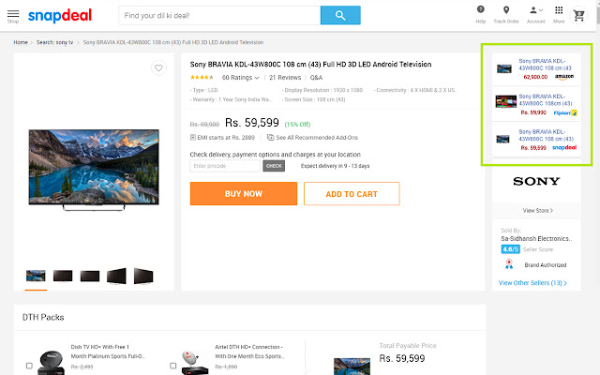The width and height of the screenshot is (600, 375).
Task: Jump to the Q&A section
Action: 316,78
